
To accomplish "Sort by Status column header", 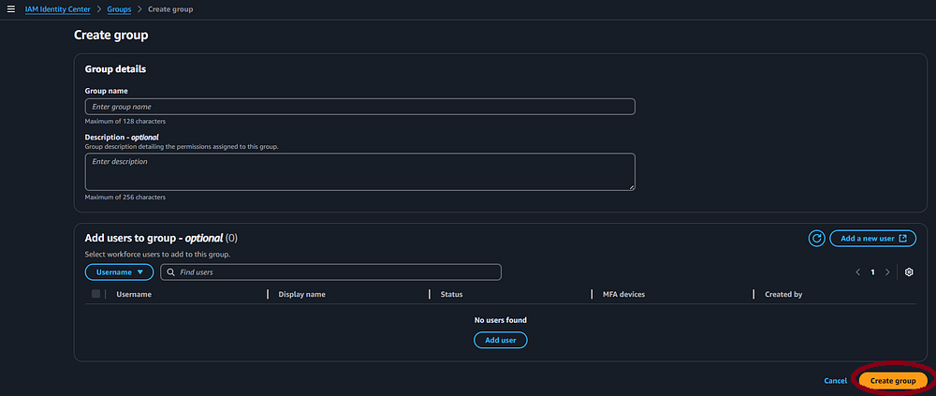I will click(x=452, y=294).
